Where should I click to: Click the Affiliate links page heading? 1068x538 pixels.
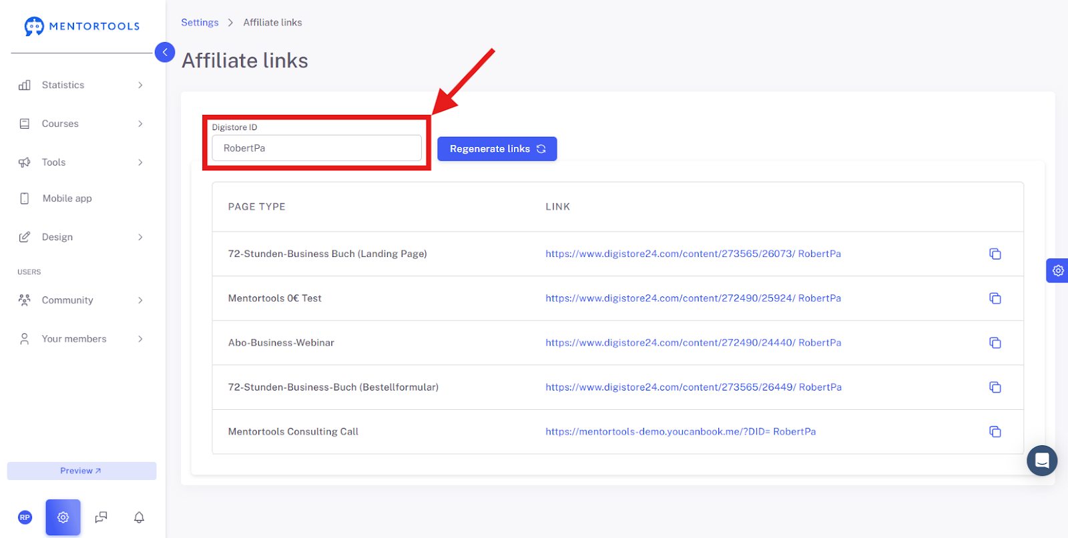[x=245, y=61]
